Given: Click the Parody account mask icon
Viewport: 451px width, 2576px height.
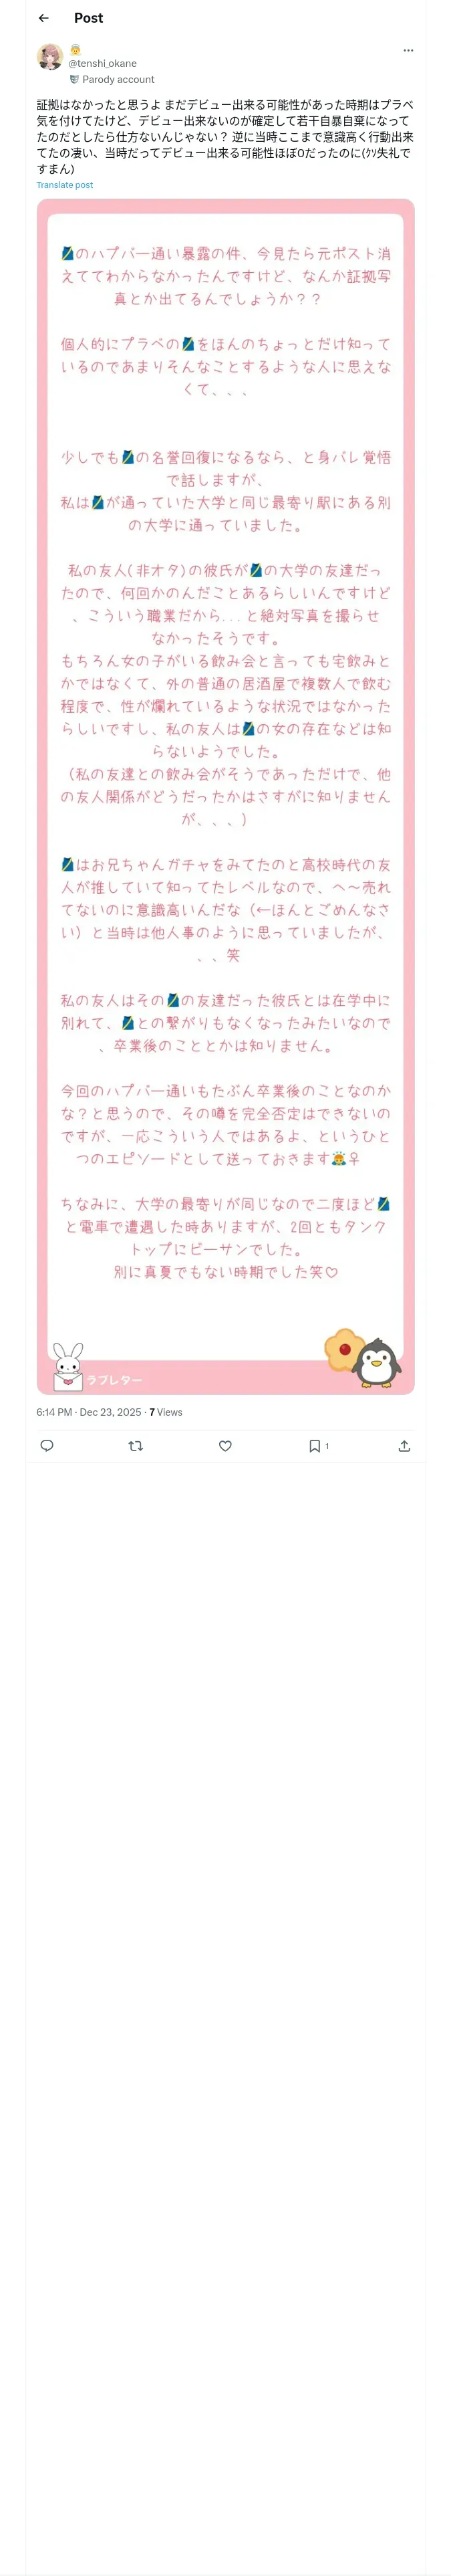Looking at the screenshot, I should coord(74,79).
